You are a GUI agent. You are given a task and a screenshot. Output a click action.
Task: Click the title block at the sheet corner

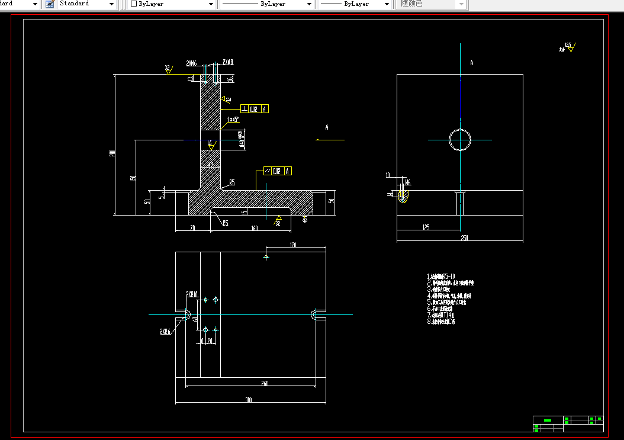click(568, 423)
